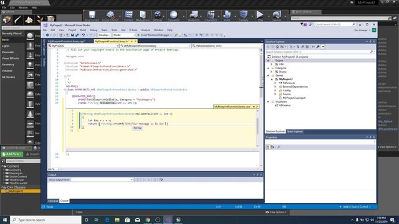399x224 pixels.
Task: Switch to Team Explorer tab
Action: pos(295,131)
